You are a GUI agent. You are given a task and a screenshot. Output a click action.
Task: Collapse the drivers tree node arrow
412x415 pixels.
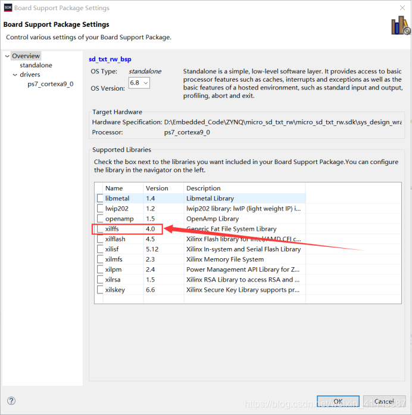click(x=15, y=75)
